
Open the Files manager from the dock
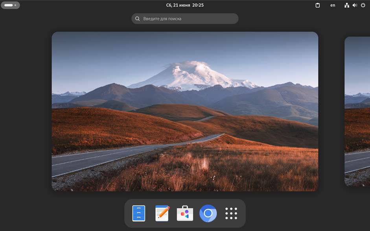click(x=139, y=213)
